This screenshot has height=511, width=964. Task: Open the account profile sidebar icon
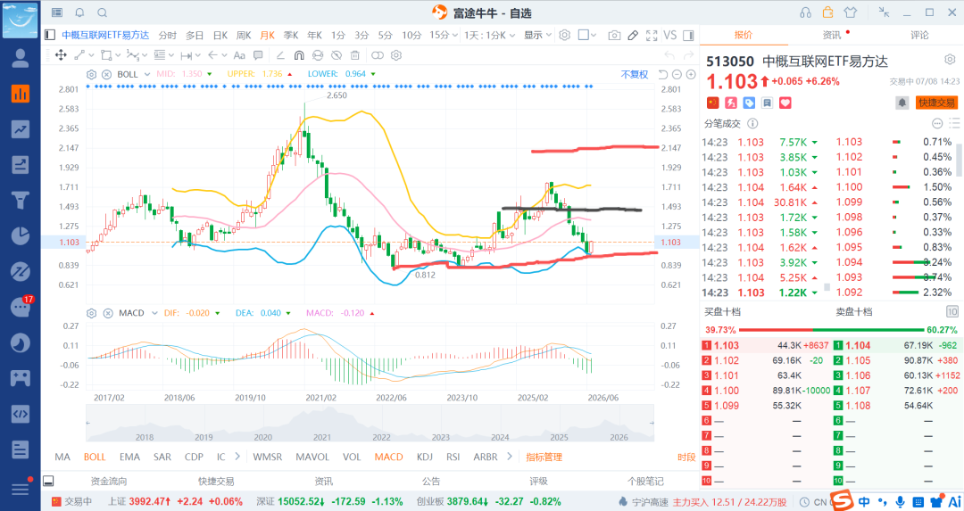pos(21,58)
